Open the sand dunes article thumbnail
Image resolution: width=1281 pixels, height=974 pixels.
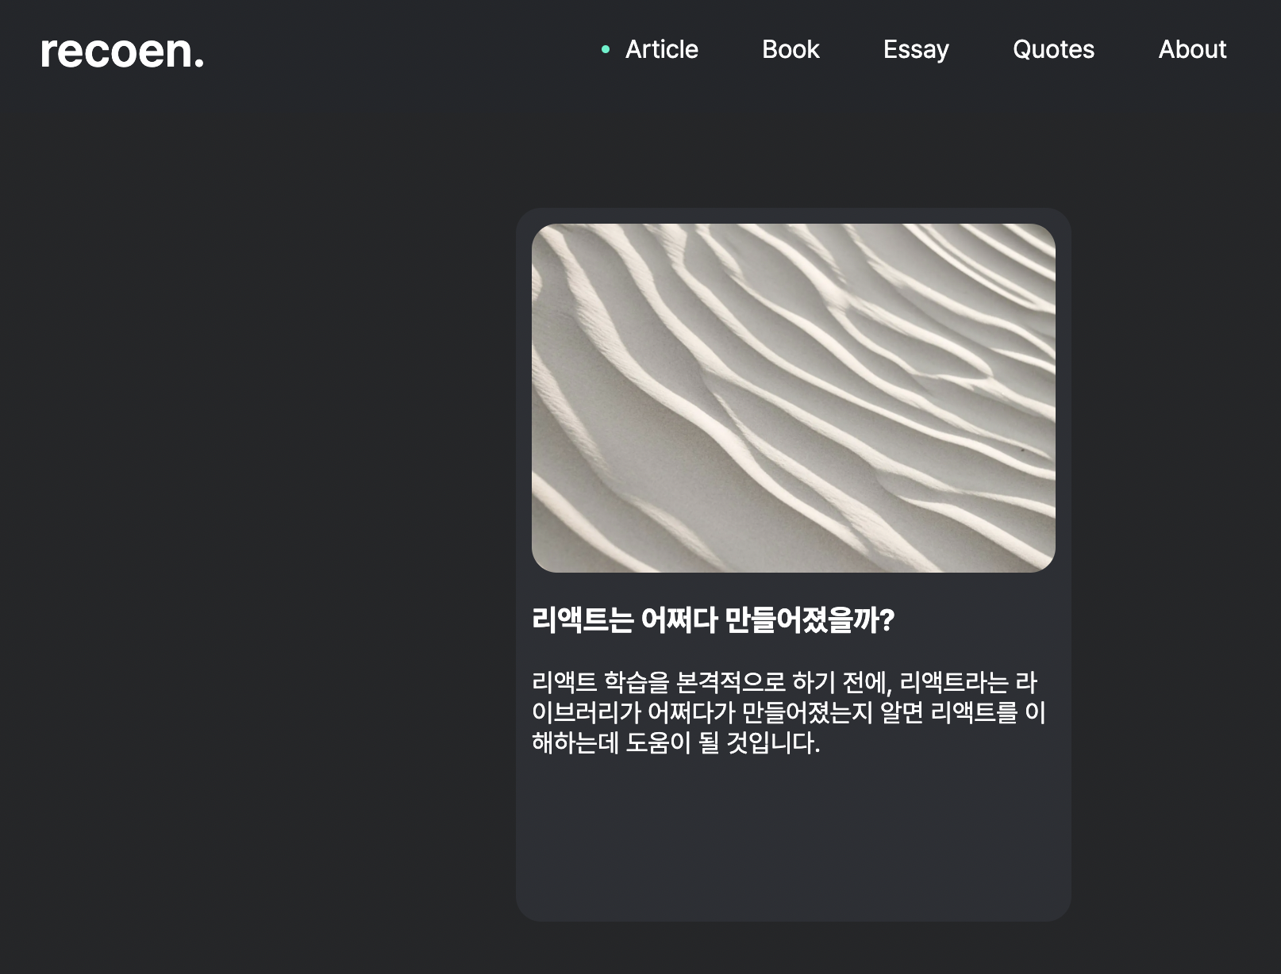[793, 397]
